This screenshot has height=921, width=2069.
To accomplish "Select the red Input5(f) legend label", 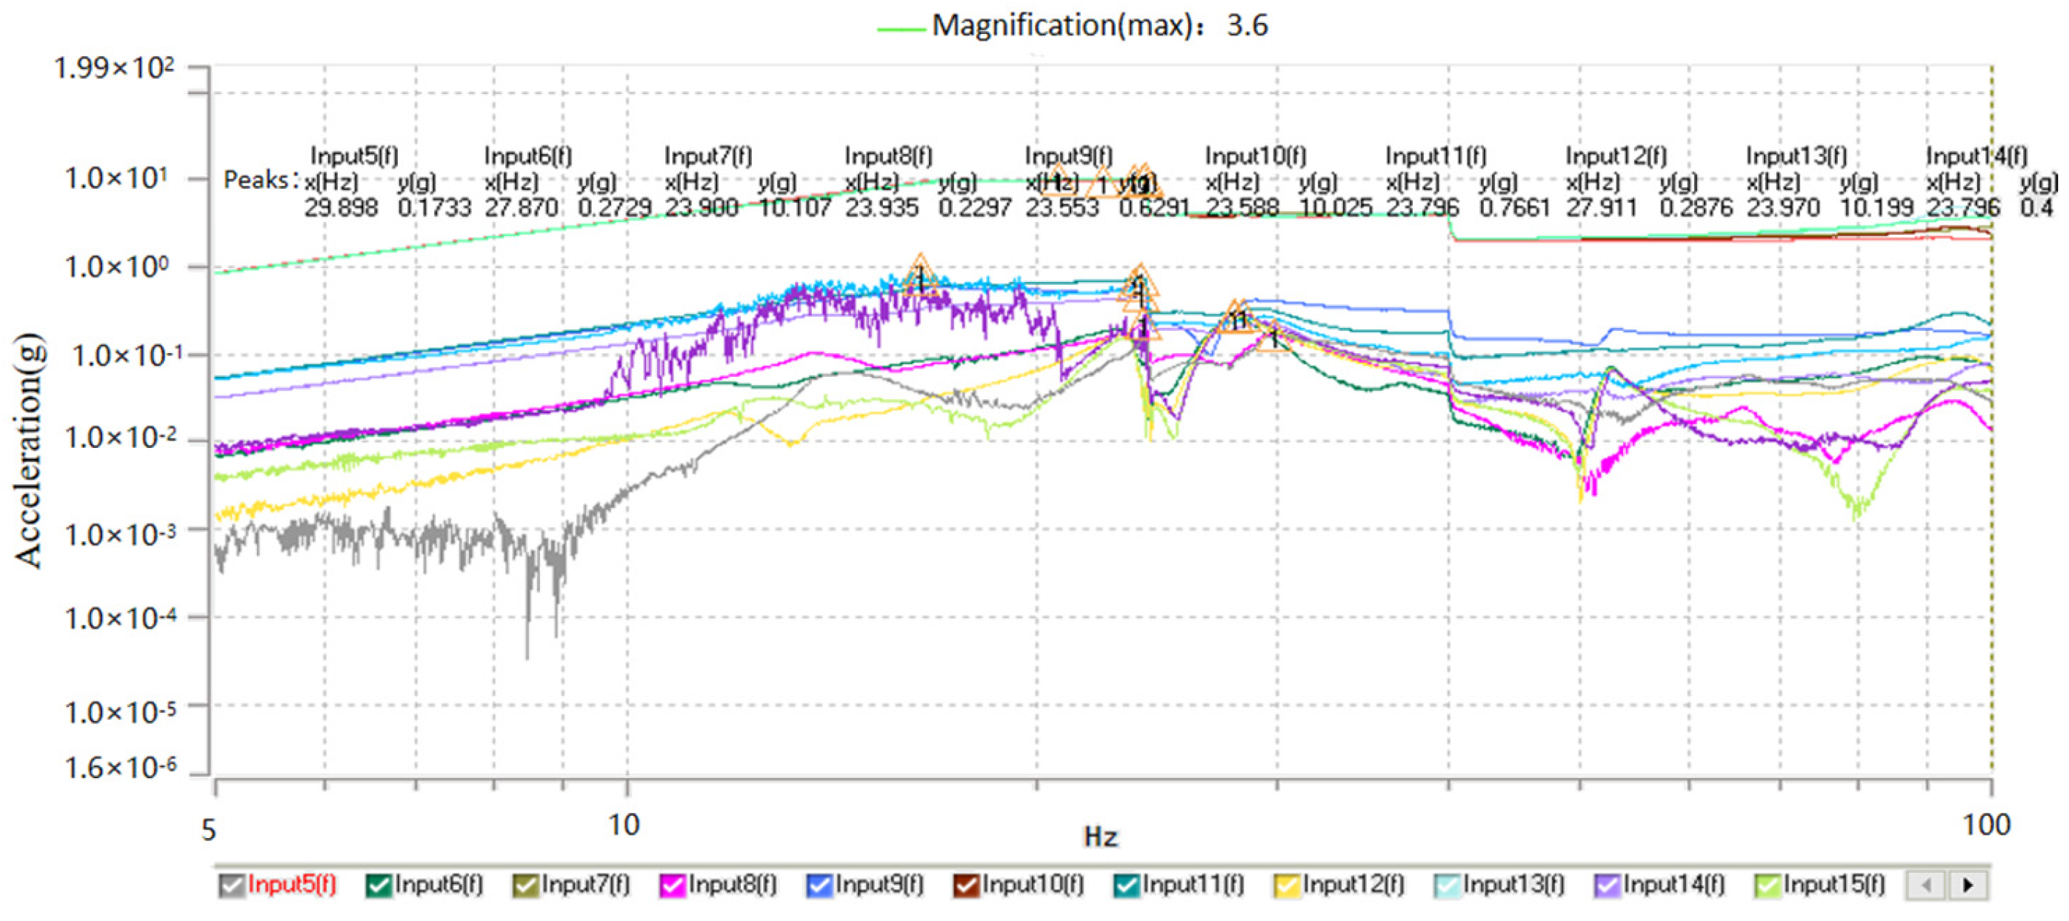I will click(x=292, y=884).
